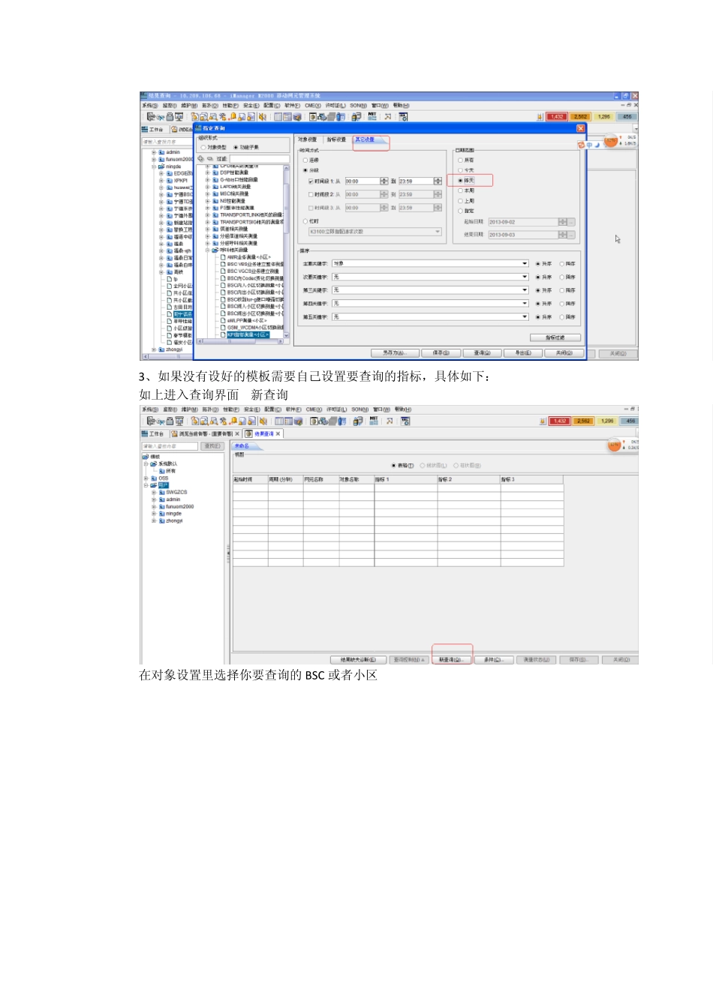Expand the OSS node in template tree

146,478
